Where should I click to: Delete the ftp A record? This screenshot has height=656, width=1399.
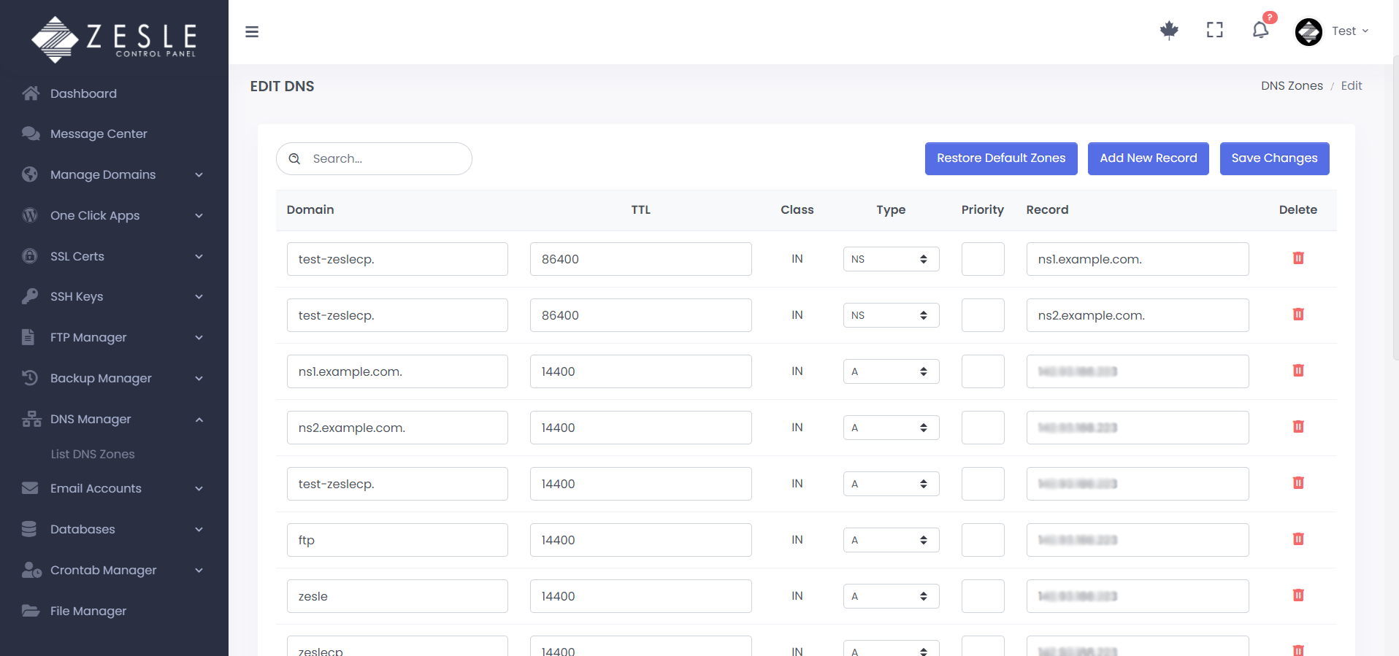(x=1298, y=539)
